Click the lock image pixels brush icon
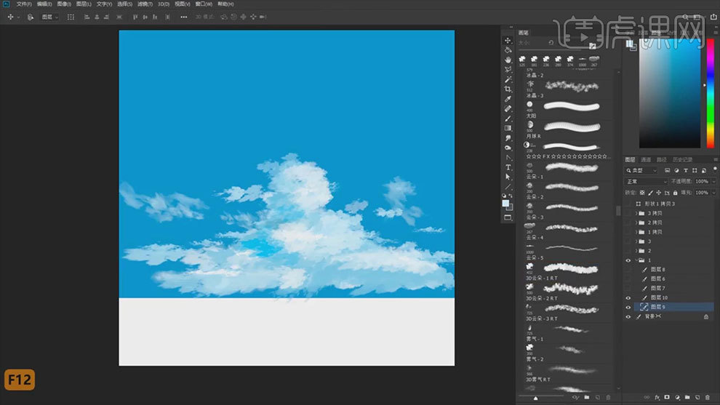This screenshot has height=405, width=720. pyautogui.click(x=650, y=193)
